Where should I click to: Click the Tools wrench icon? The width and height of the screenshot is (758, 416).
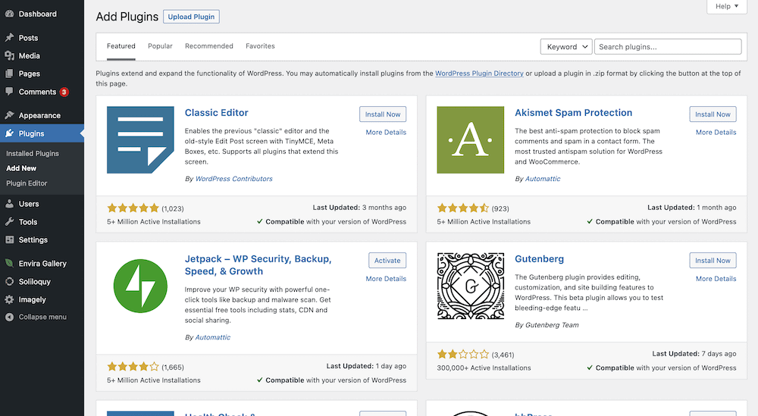tap(9, 222)
